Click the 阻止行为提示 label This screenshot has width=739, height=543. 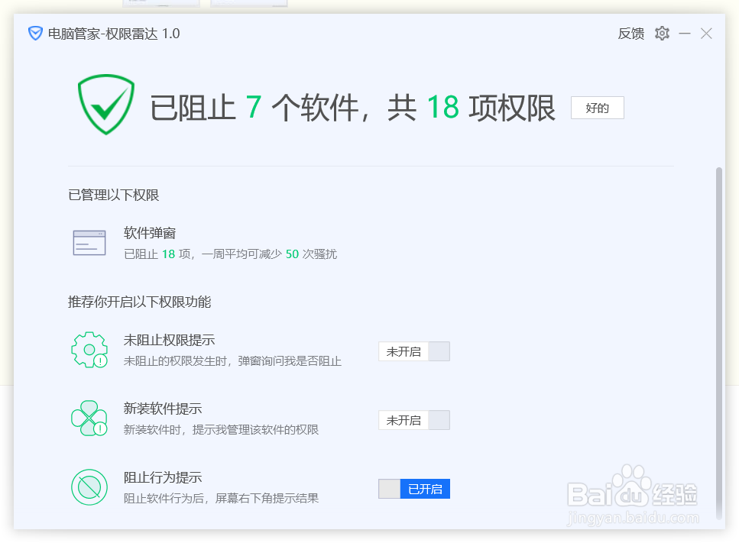(x=163, y=477)
